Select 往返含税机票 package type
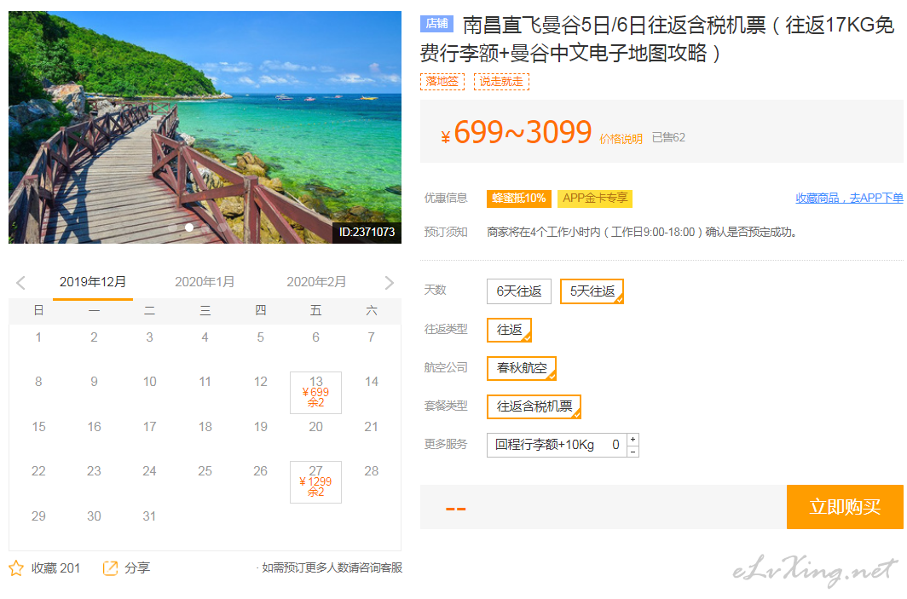907x599 pixels. pos(534,406)
